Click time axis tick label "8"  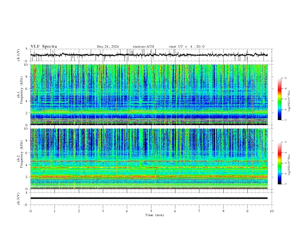[x=223, y=211]
